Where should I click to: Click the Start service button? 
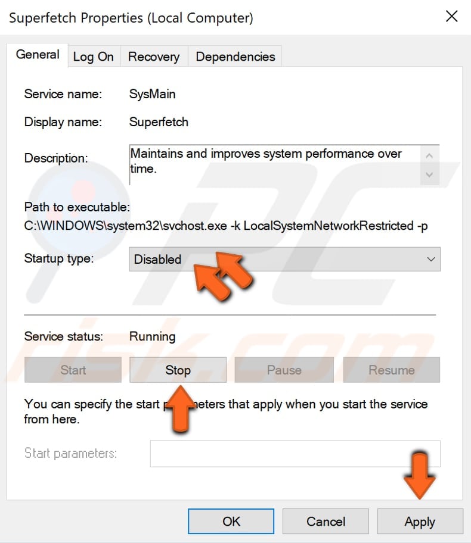(x=73, y=369)
